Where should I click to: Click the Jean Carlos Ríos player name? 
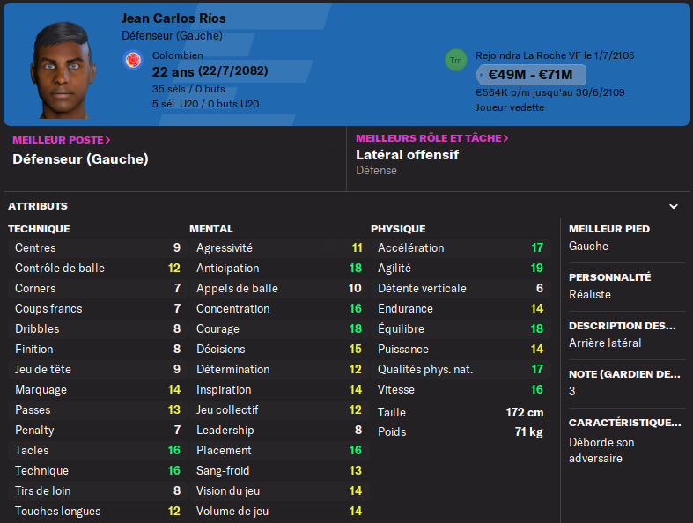pos(173,18)
